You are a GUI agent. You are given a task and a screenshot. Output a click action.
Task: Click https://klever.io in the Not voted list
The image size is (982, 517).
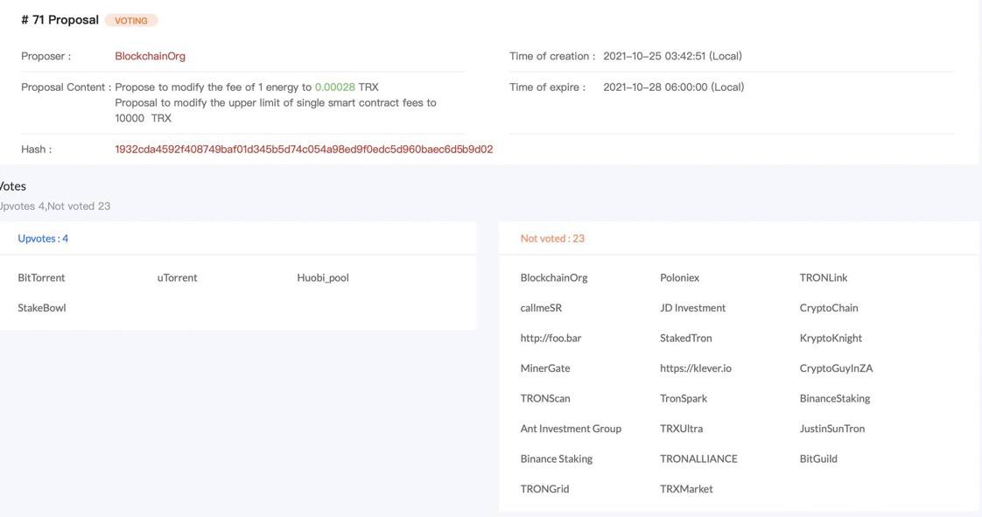(696, 368)
